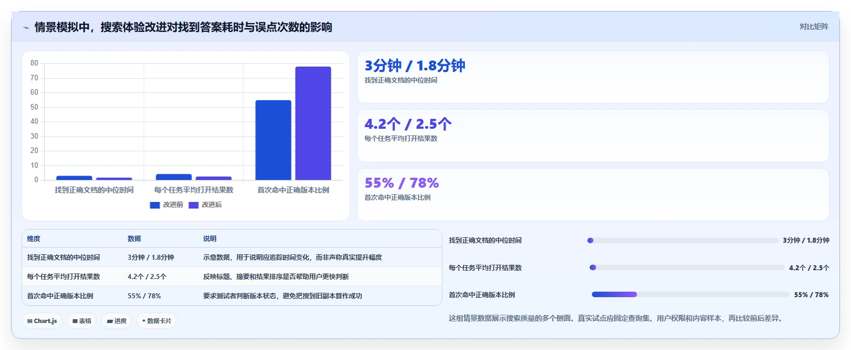Click the y-axis value 80 on the chart
This screenshot has width=851, height=350.
(34, 63)
